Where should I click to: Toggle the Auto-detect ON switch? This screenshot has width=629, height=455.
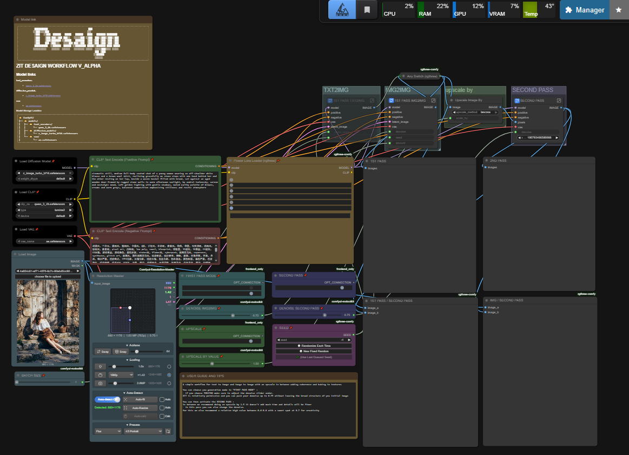point(107,399)
